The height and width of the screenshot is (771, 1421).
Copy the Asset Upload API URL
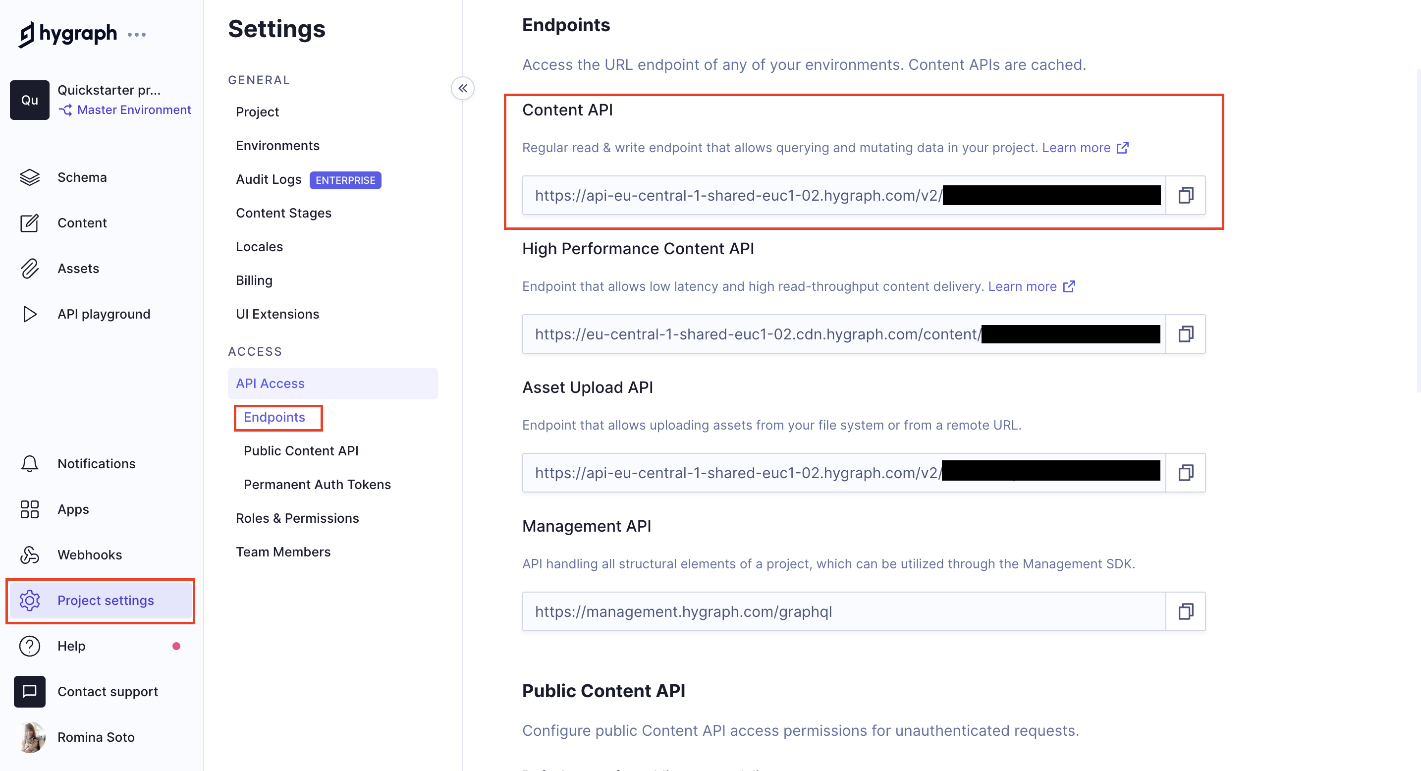(1186, 472)
